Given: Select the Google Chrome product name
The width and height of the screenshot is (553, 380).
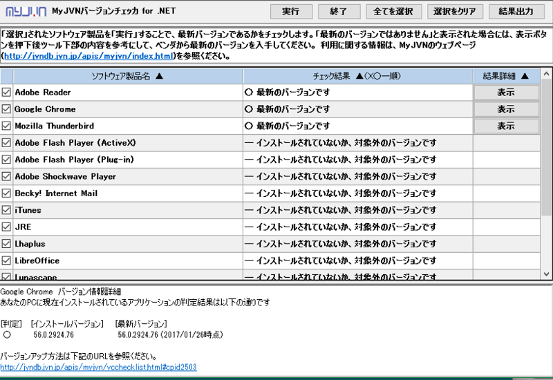Looking at the screenshot, I should point(45,109).
